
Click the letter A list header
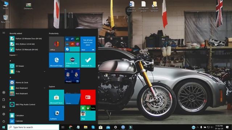[x=11, y=77]
